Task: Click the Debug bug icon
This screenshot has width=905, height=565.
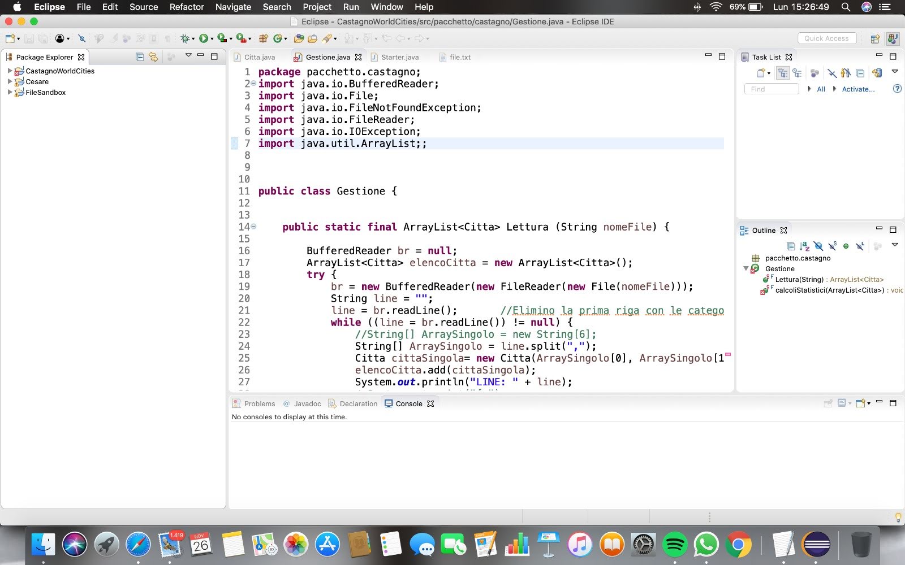Action: [184, 38]
